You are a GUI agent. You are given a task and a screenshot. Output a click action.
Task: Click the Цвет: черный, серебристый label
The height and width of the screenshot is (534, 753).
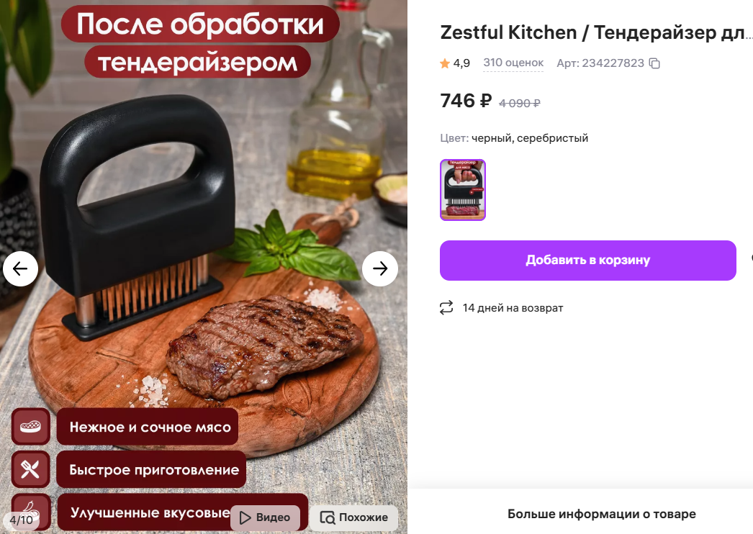[514, 138]
